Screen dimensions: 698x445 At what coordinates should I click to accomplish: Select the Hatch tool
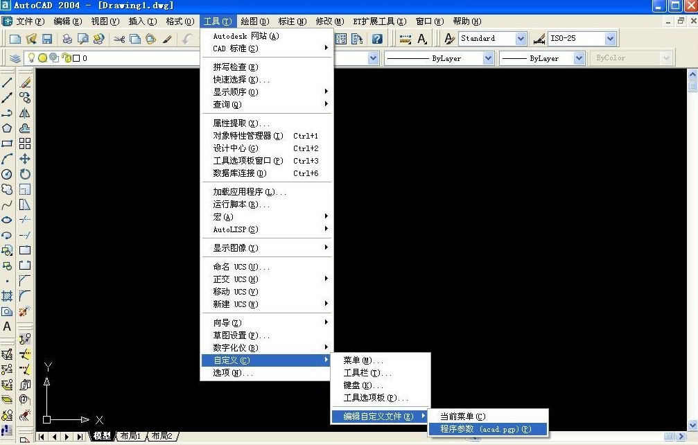tap(7, 296)
